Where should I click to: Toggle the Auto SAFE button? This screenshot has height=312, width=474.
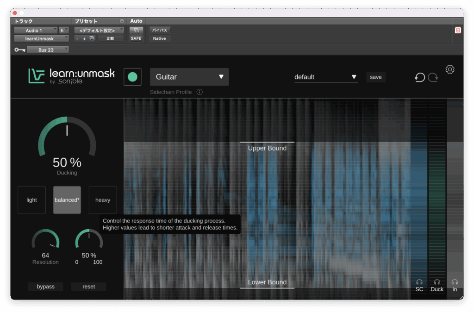pyautogui.click(x=136, y=38)
